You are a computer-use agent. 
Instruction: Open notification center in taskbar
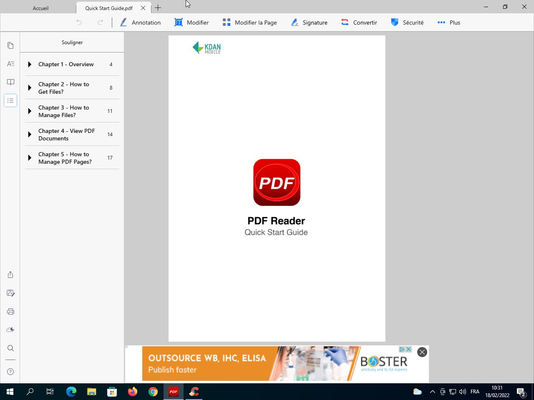521,392
